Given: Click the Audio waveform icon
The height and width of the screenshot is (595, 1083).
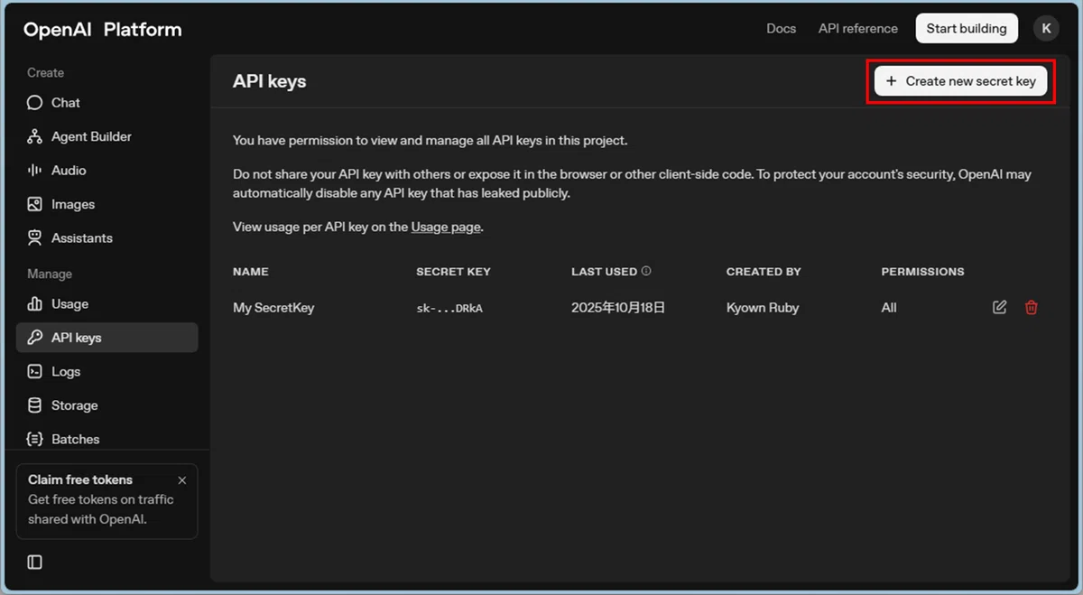Looking at the screenshot, I should (x=35, y=171).
